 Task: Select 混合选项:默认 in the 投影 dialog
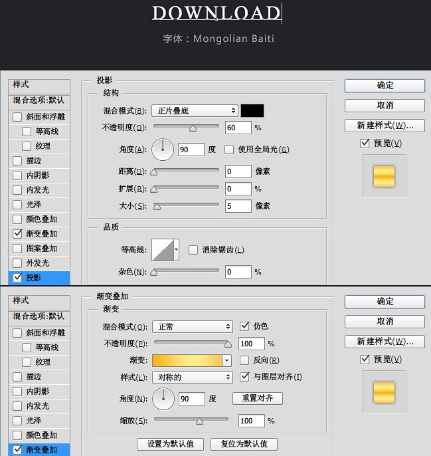pos(39,100)
